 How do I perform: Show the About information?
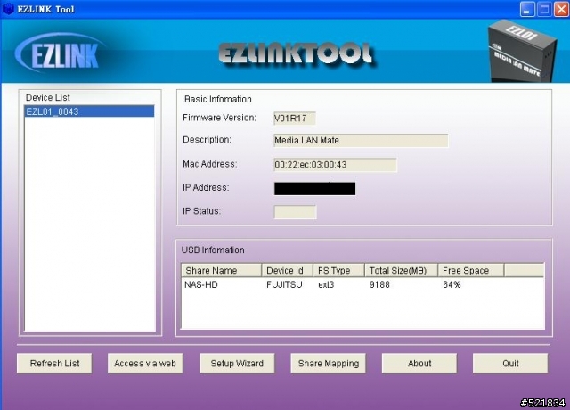(x=419, y=363)
